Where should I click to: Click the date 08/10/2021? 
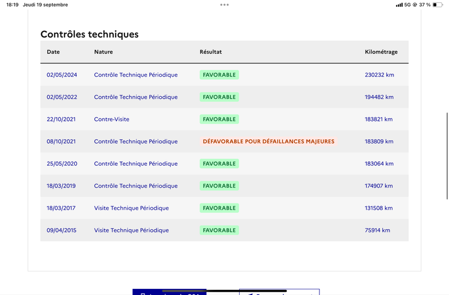(61, 142)
